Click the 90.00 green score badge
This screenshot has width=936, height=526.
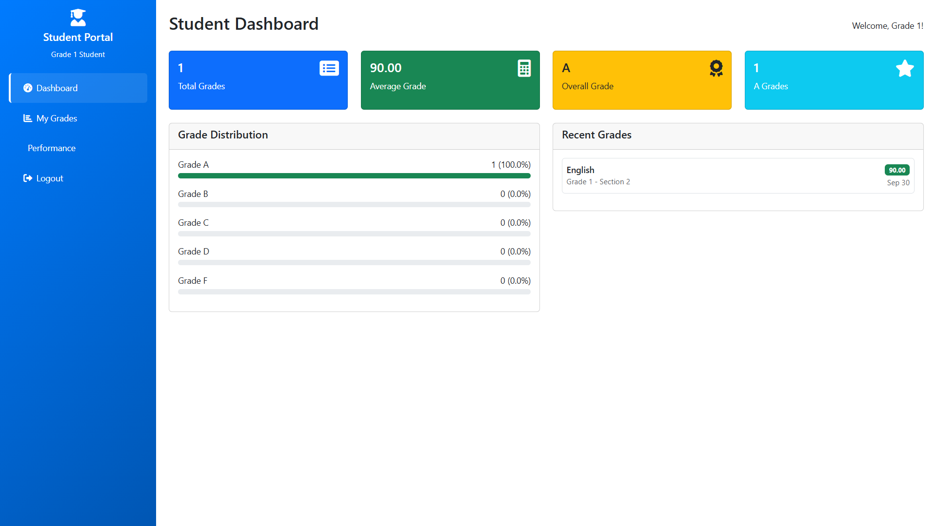tap(896, 170)
